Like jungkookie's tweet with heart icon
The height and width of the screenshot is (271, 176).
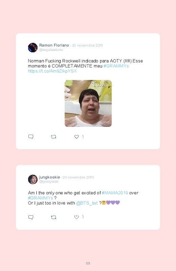(x=76, y=217)
